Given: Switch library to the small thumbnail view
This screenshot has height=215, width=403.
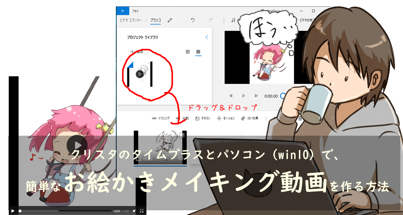Looking at the screenshot, I should (198, 52).
